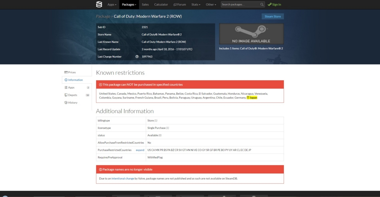The height and width of the screenshot is (197, 380).
Task: Open the Calculator page
Action: coord(161,4)
